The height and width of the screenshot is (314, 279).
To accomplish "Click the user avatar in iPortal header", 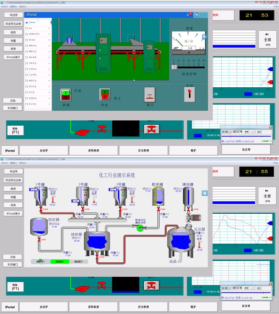I will coord(197,15).
